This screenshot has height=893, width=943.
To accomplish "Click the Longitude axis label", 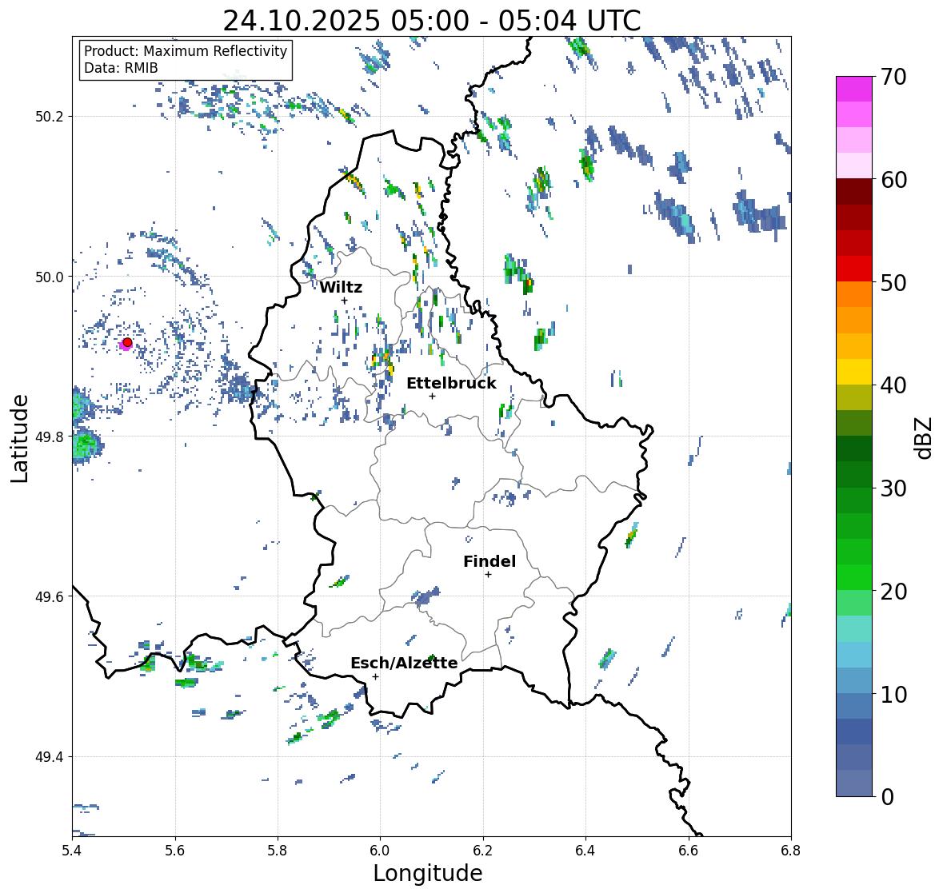I will click(x=428, y=873).
